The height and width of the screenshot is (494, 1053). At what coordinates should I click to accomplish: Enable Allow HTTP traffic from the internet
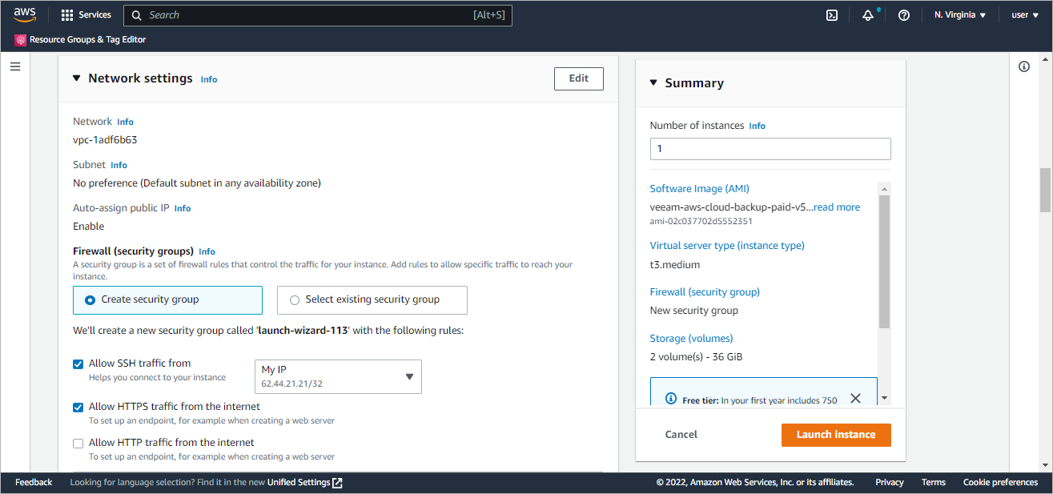tap(78, 443)
